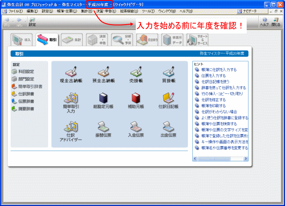Open the ウィンドウ(W) menu
The image size is (285, 206).
tap(167, 11)
